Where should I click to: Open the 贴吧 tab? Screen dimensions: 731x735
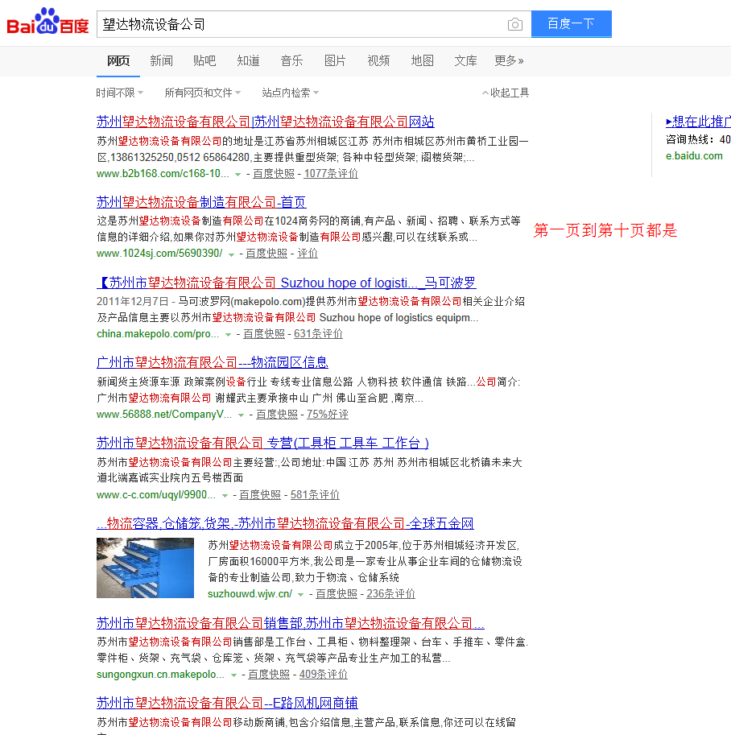(x=204, y=60)
